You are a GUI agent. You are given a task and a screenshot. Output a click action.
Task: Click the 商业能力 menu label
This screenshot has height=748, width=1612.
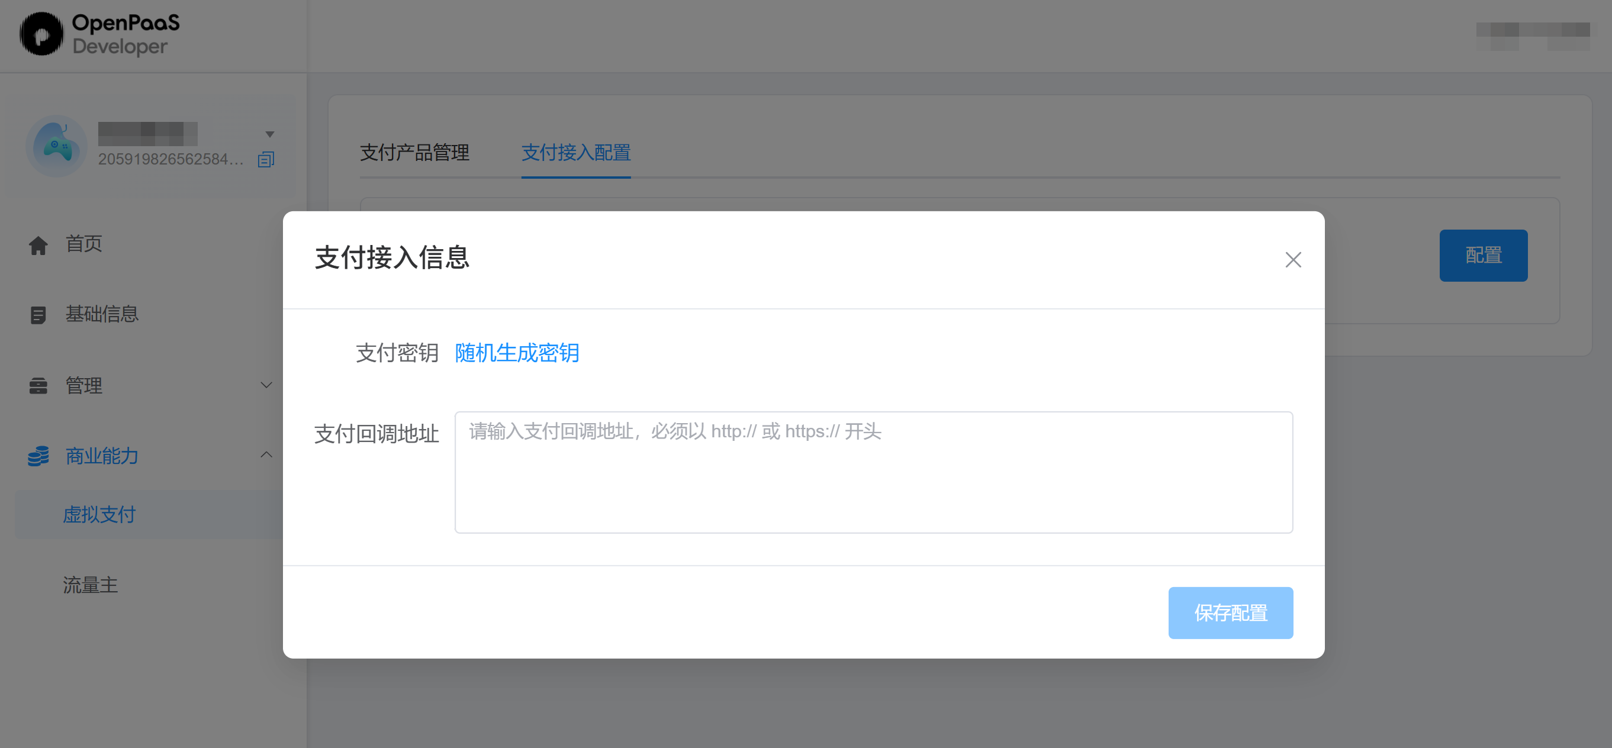coord(102,456)
